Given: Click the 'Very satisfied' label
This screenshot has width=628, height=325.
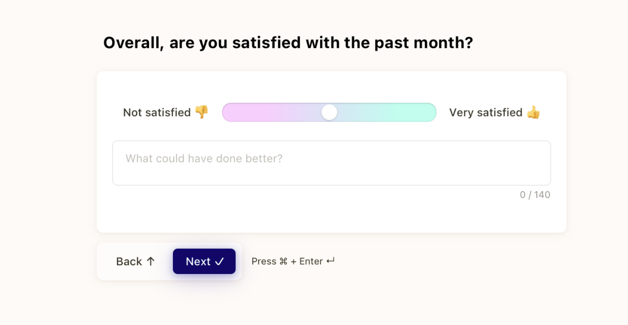Looking at the screenshot, I should [486, 112].
